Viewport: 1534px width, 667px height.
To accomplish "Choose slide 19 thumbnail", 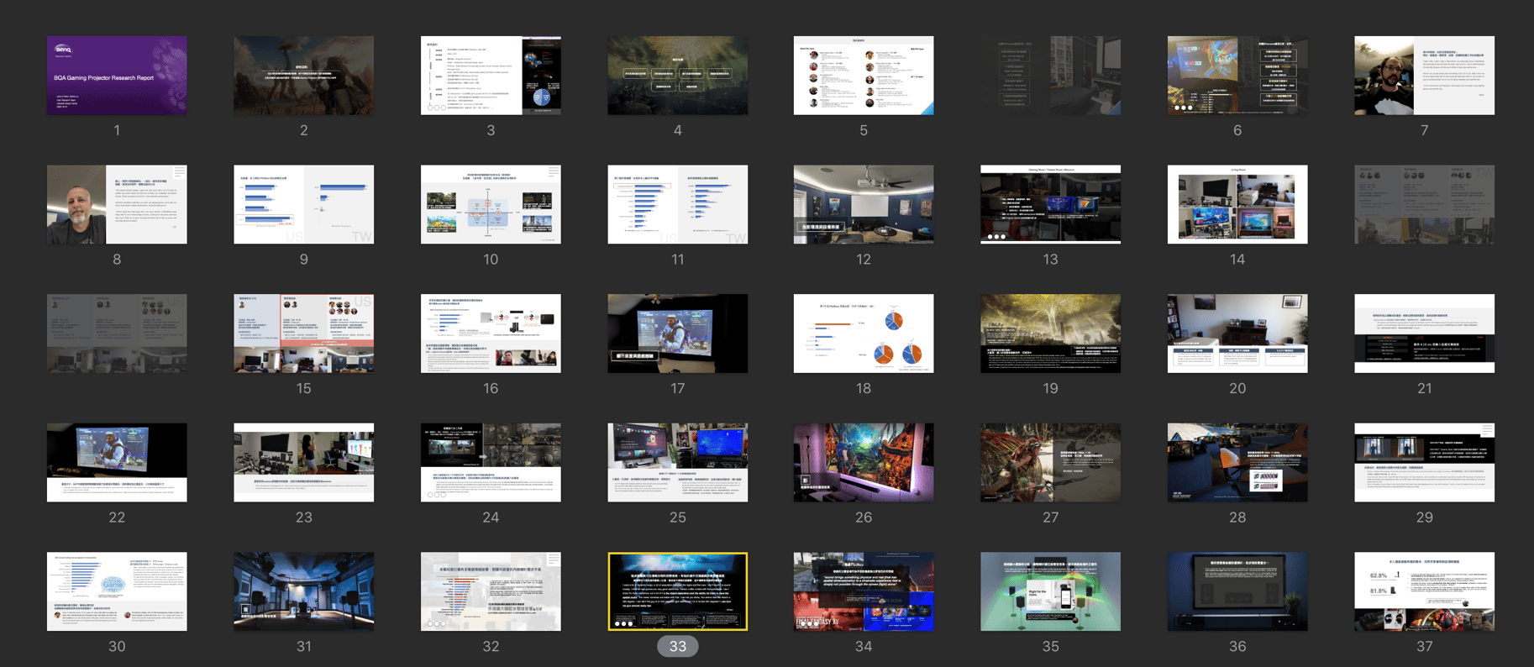I will 1050,333.
